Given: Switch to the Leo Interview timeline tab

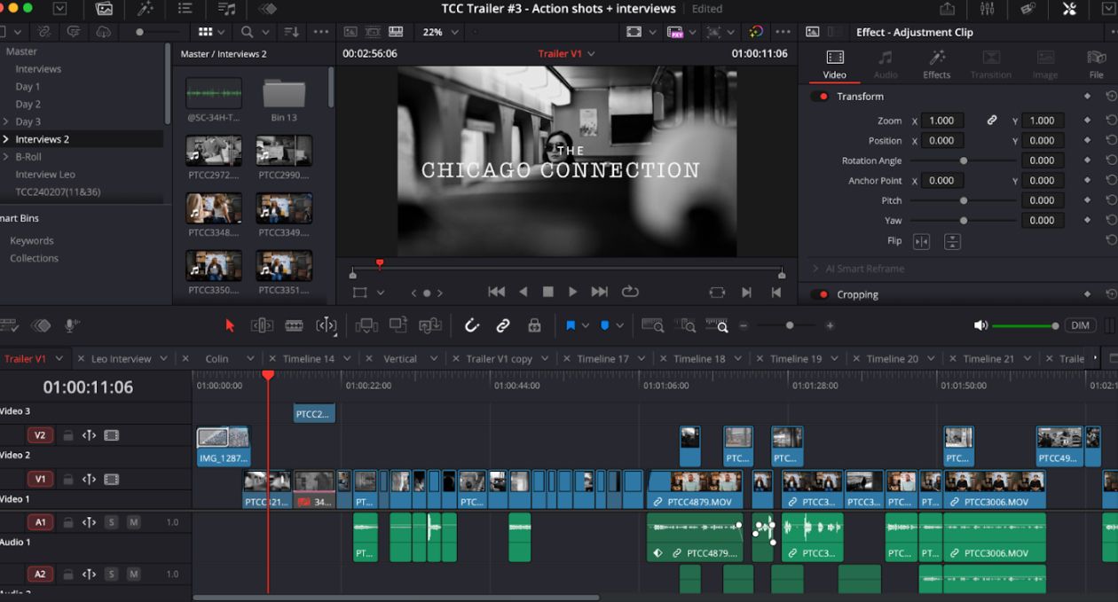Looking at the screenshot, I should point(121,359).
